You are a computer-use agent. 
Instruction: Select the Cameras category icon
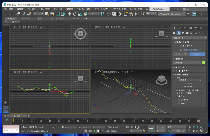pos(187,33)
